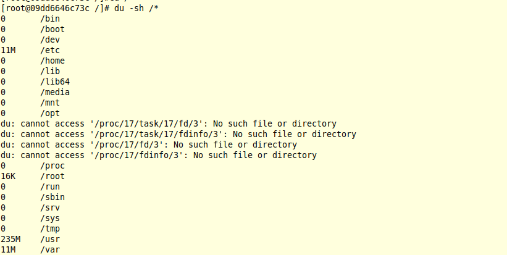Select the /root directory entry
The width and height of the screenshot is (507, 255).
[52, 176]
